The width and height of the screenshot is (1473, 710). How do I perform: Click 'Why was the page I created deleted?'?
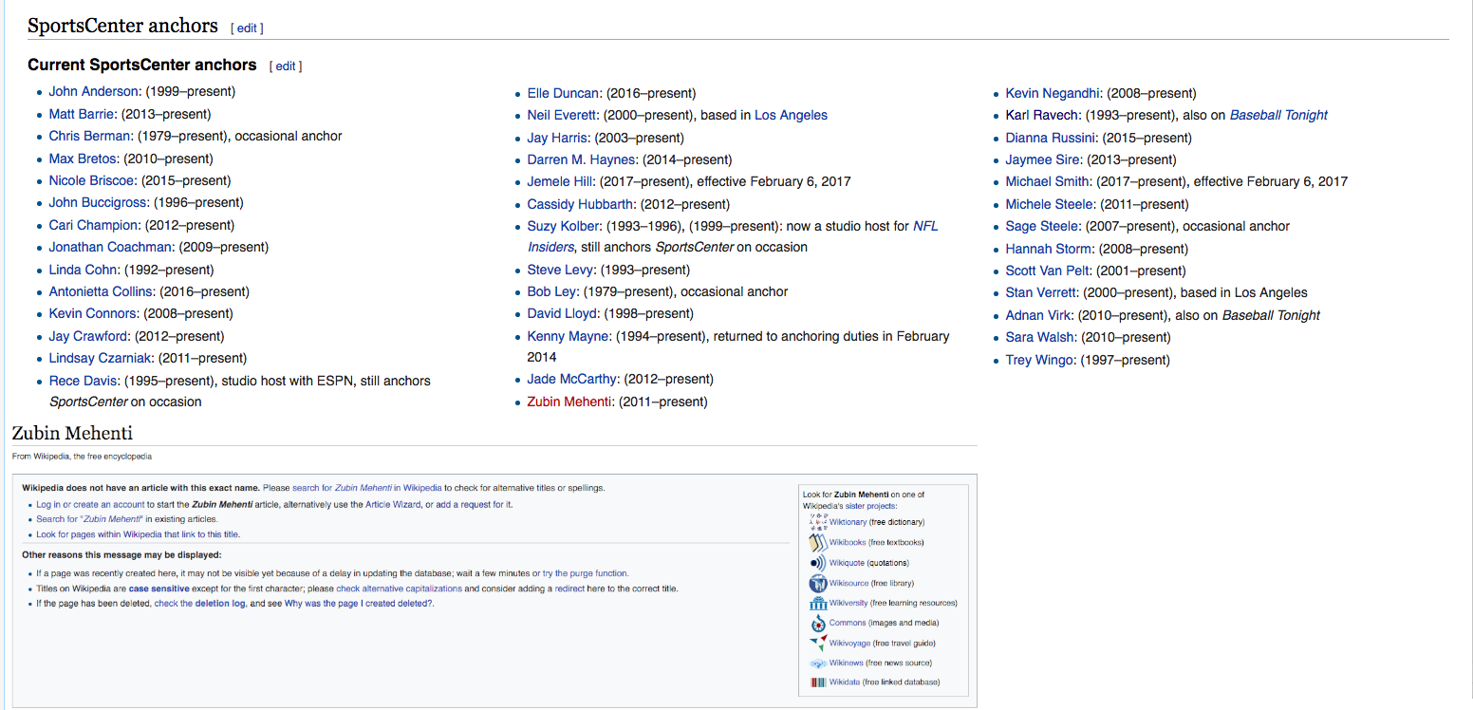tap(359, 604)
